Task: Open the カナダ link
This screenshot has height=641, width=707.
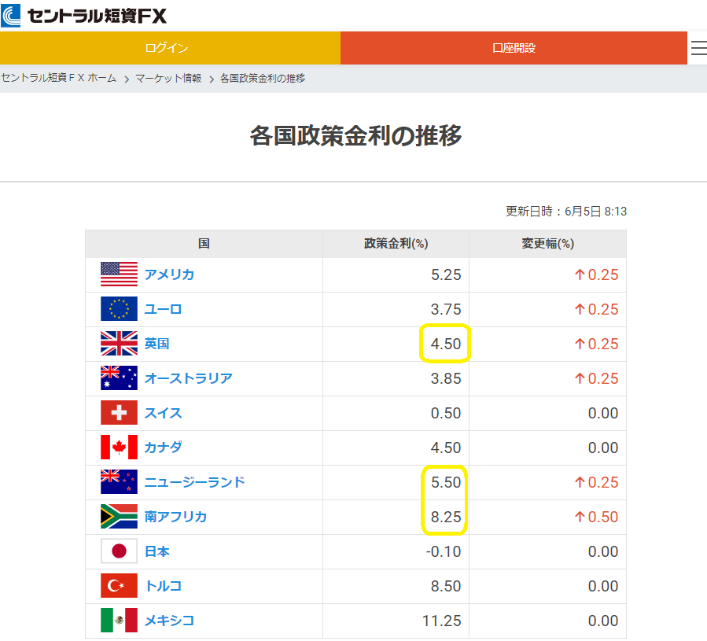Action: tap(164, 448)
